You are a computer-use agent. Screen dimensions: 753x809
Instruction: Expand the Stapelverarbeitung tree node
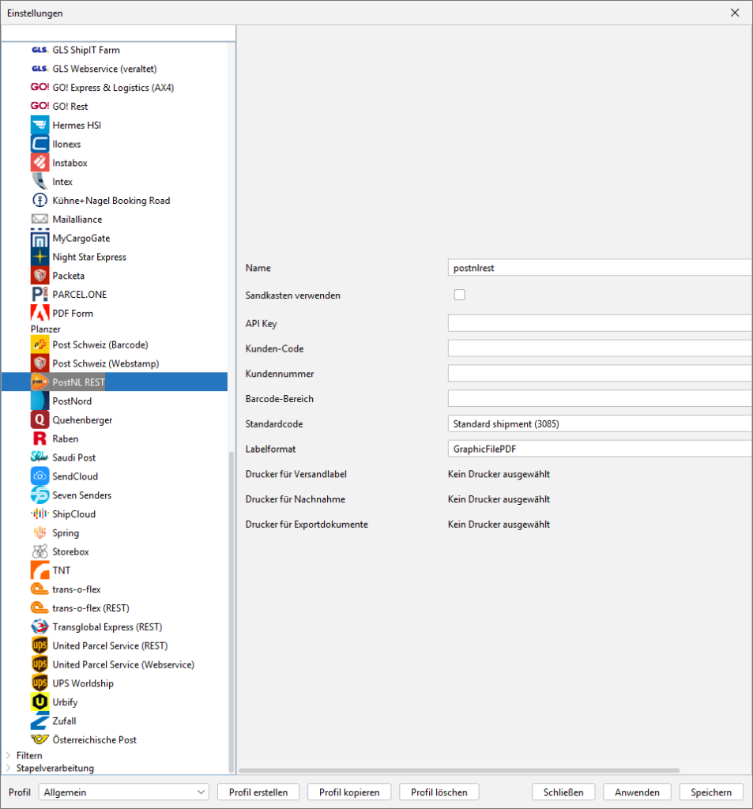tap(9, 768)
